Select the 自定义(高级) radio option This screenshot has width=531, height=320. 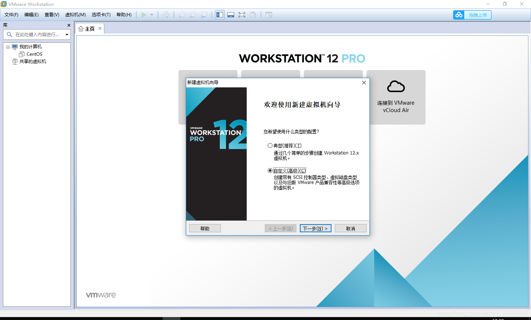click(270, 171)
